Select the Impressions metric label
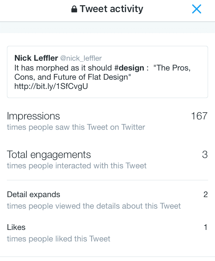The height and width of the screenshot is (261, 215). pyautogui.click(x=34, y=116)
